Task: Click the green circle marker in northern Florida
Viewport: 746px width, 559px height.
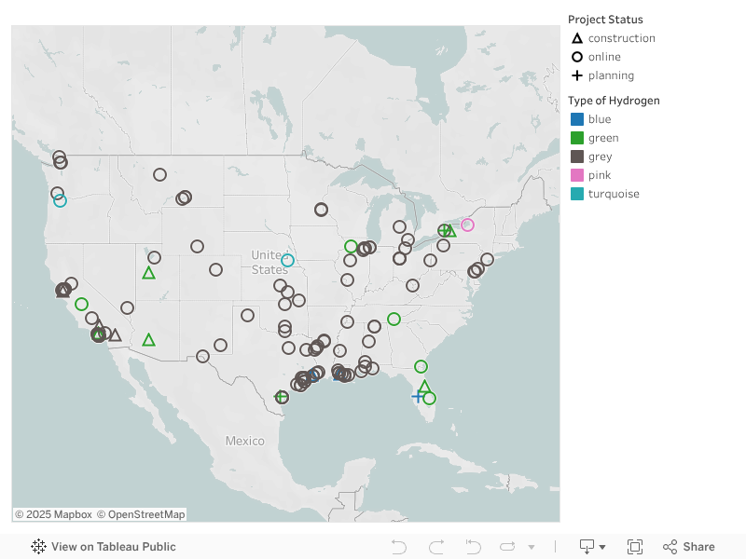Action: click(x=421, y=366)
